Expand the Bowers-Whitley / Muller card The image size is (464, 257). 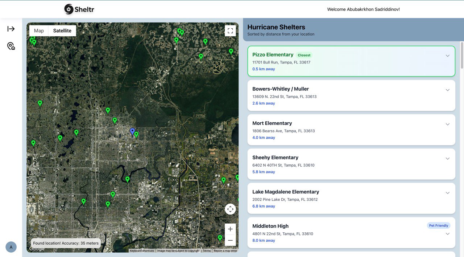tap(448, 90)
